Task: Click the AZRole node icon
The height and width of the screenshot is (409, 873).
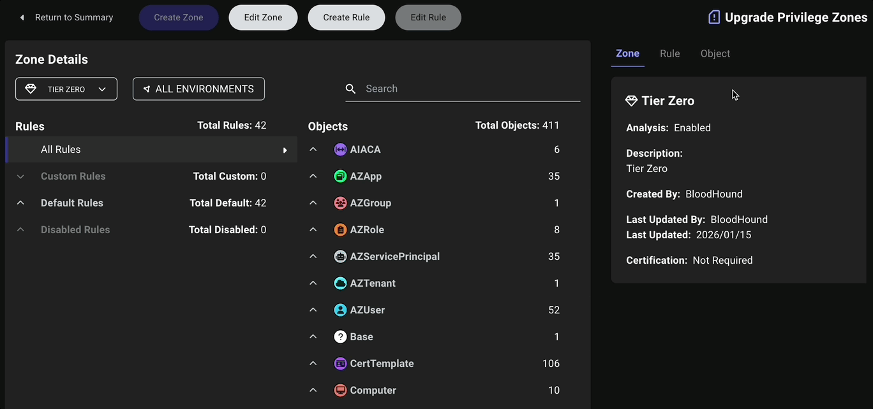Action: coord(340,230)
